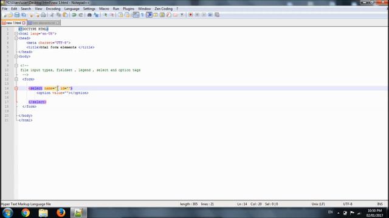Click the New file toolbar icon

tap(5, 15)
